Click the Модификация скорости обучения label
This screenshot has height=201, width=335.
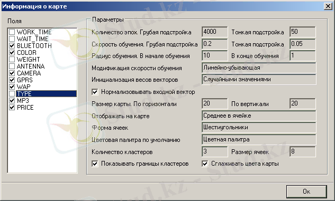click(x=137, y=68)
